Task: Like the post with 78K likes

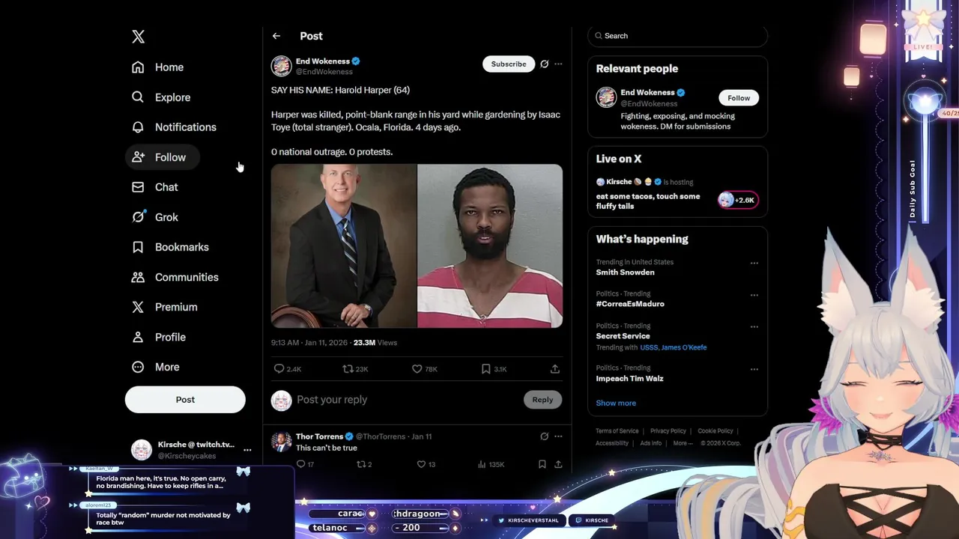Action: point(425,369)
